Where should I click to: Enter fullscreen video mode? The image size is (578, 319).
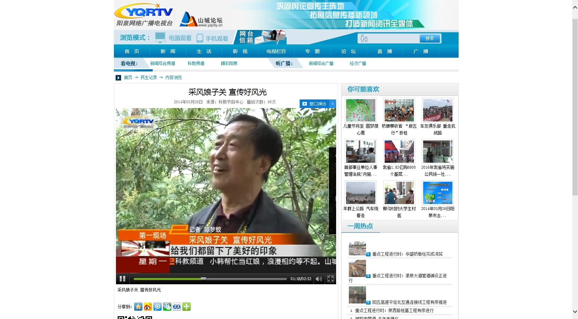click(x=331, y=279)
